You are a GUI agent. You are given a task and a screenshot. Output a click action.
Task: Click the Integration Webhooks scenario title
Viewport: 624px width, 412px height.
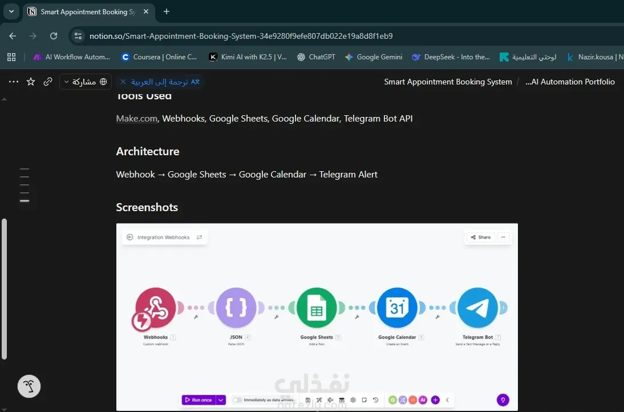[164, 237]
